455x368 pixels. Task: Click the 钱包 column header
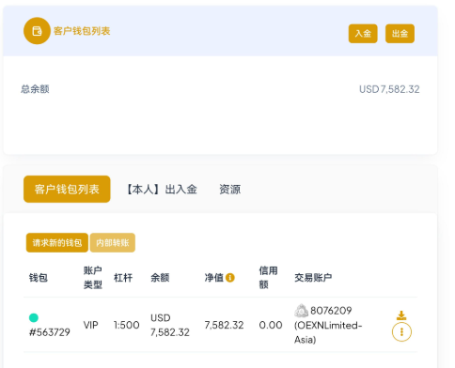tap(39, 278)
